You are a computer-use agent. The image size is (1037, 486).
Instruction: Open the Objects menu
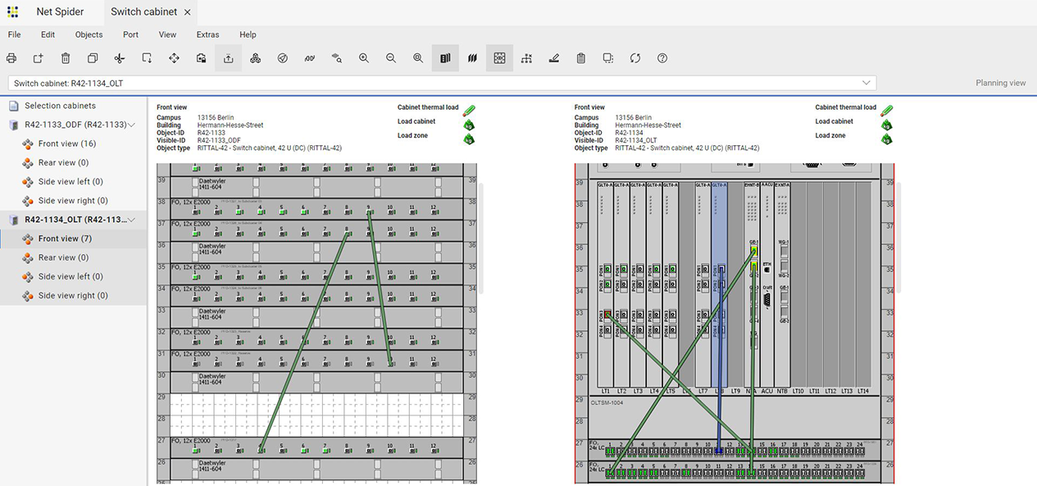(89, 34)
